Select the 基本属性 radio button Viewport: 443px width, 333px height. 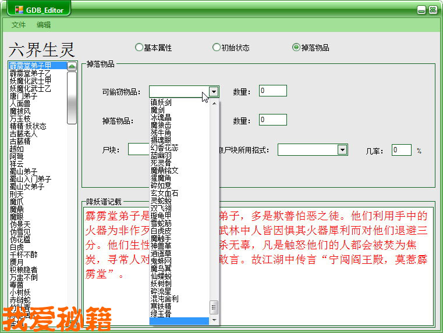tap(139, 48)
